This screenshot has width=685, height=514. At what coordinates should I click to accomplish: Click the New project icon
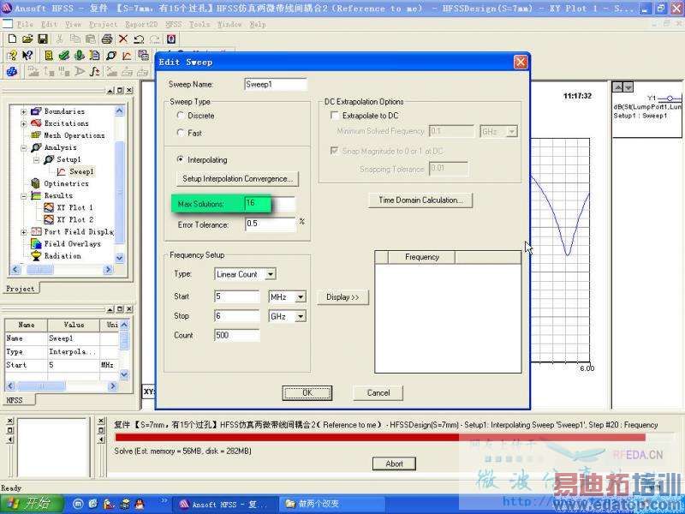coord(12,39)
